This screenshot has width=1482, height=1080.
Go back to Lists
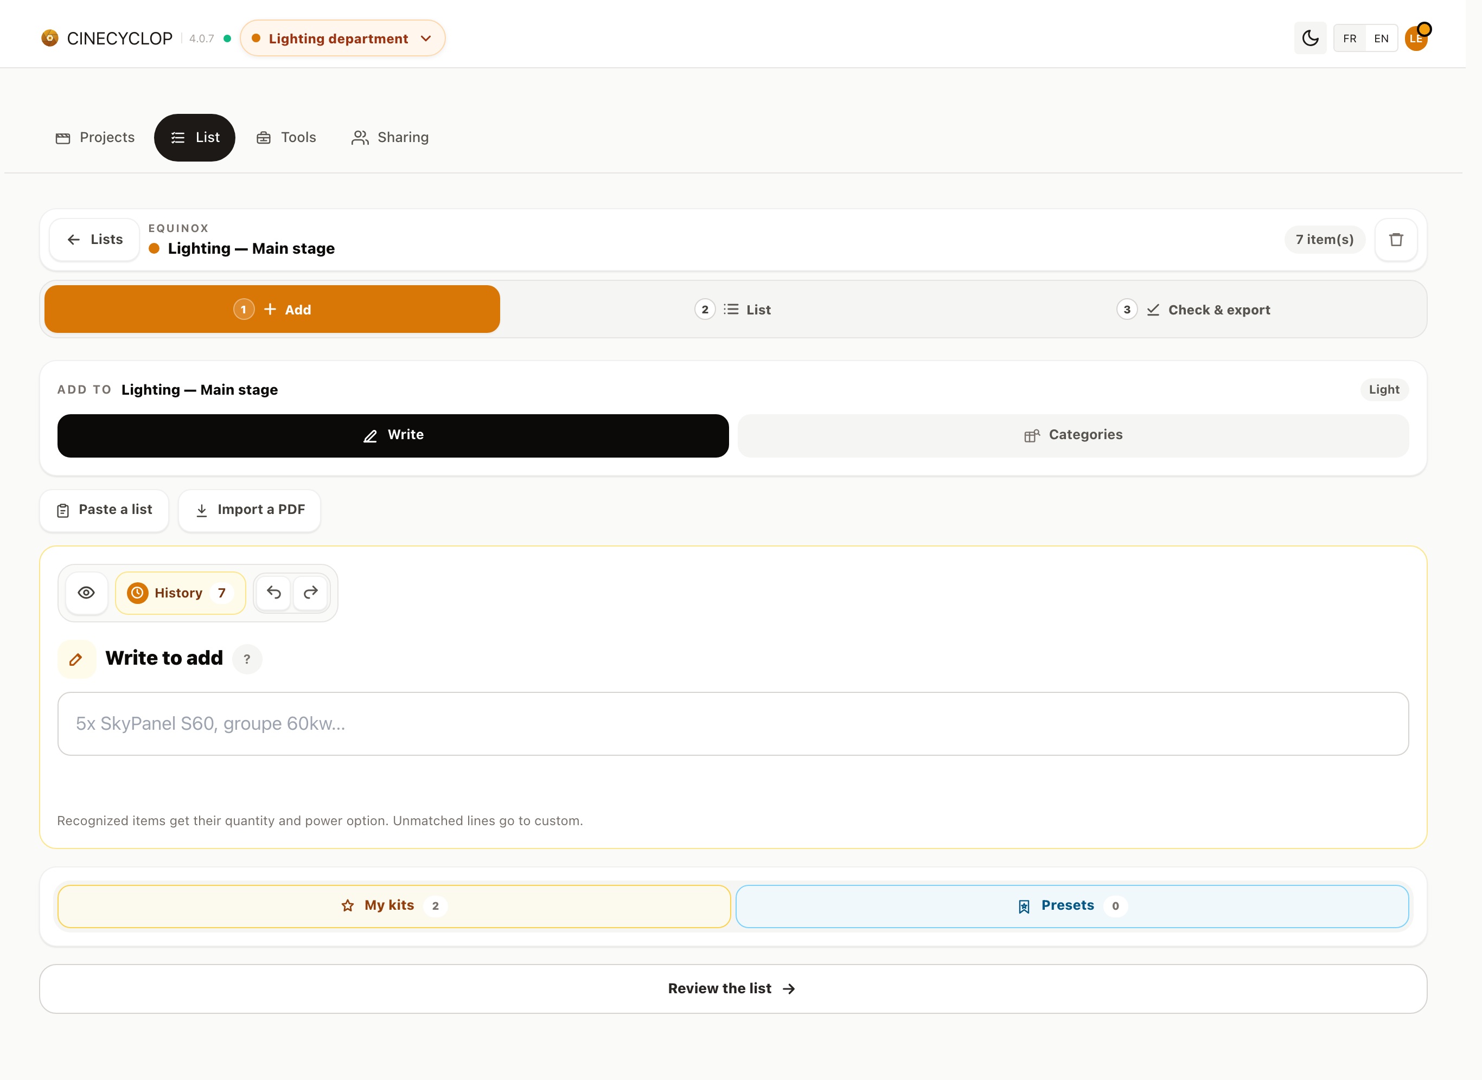[95, 239]
